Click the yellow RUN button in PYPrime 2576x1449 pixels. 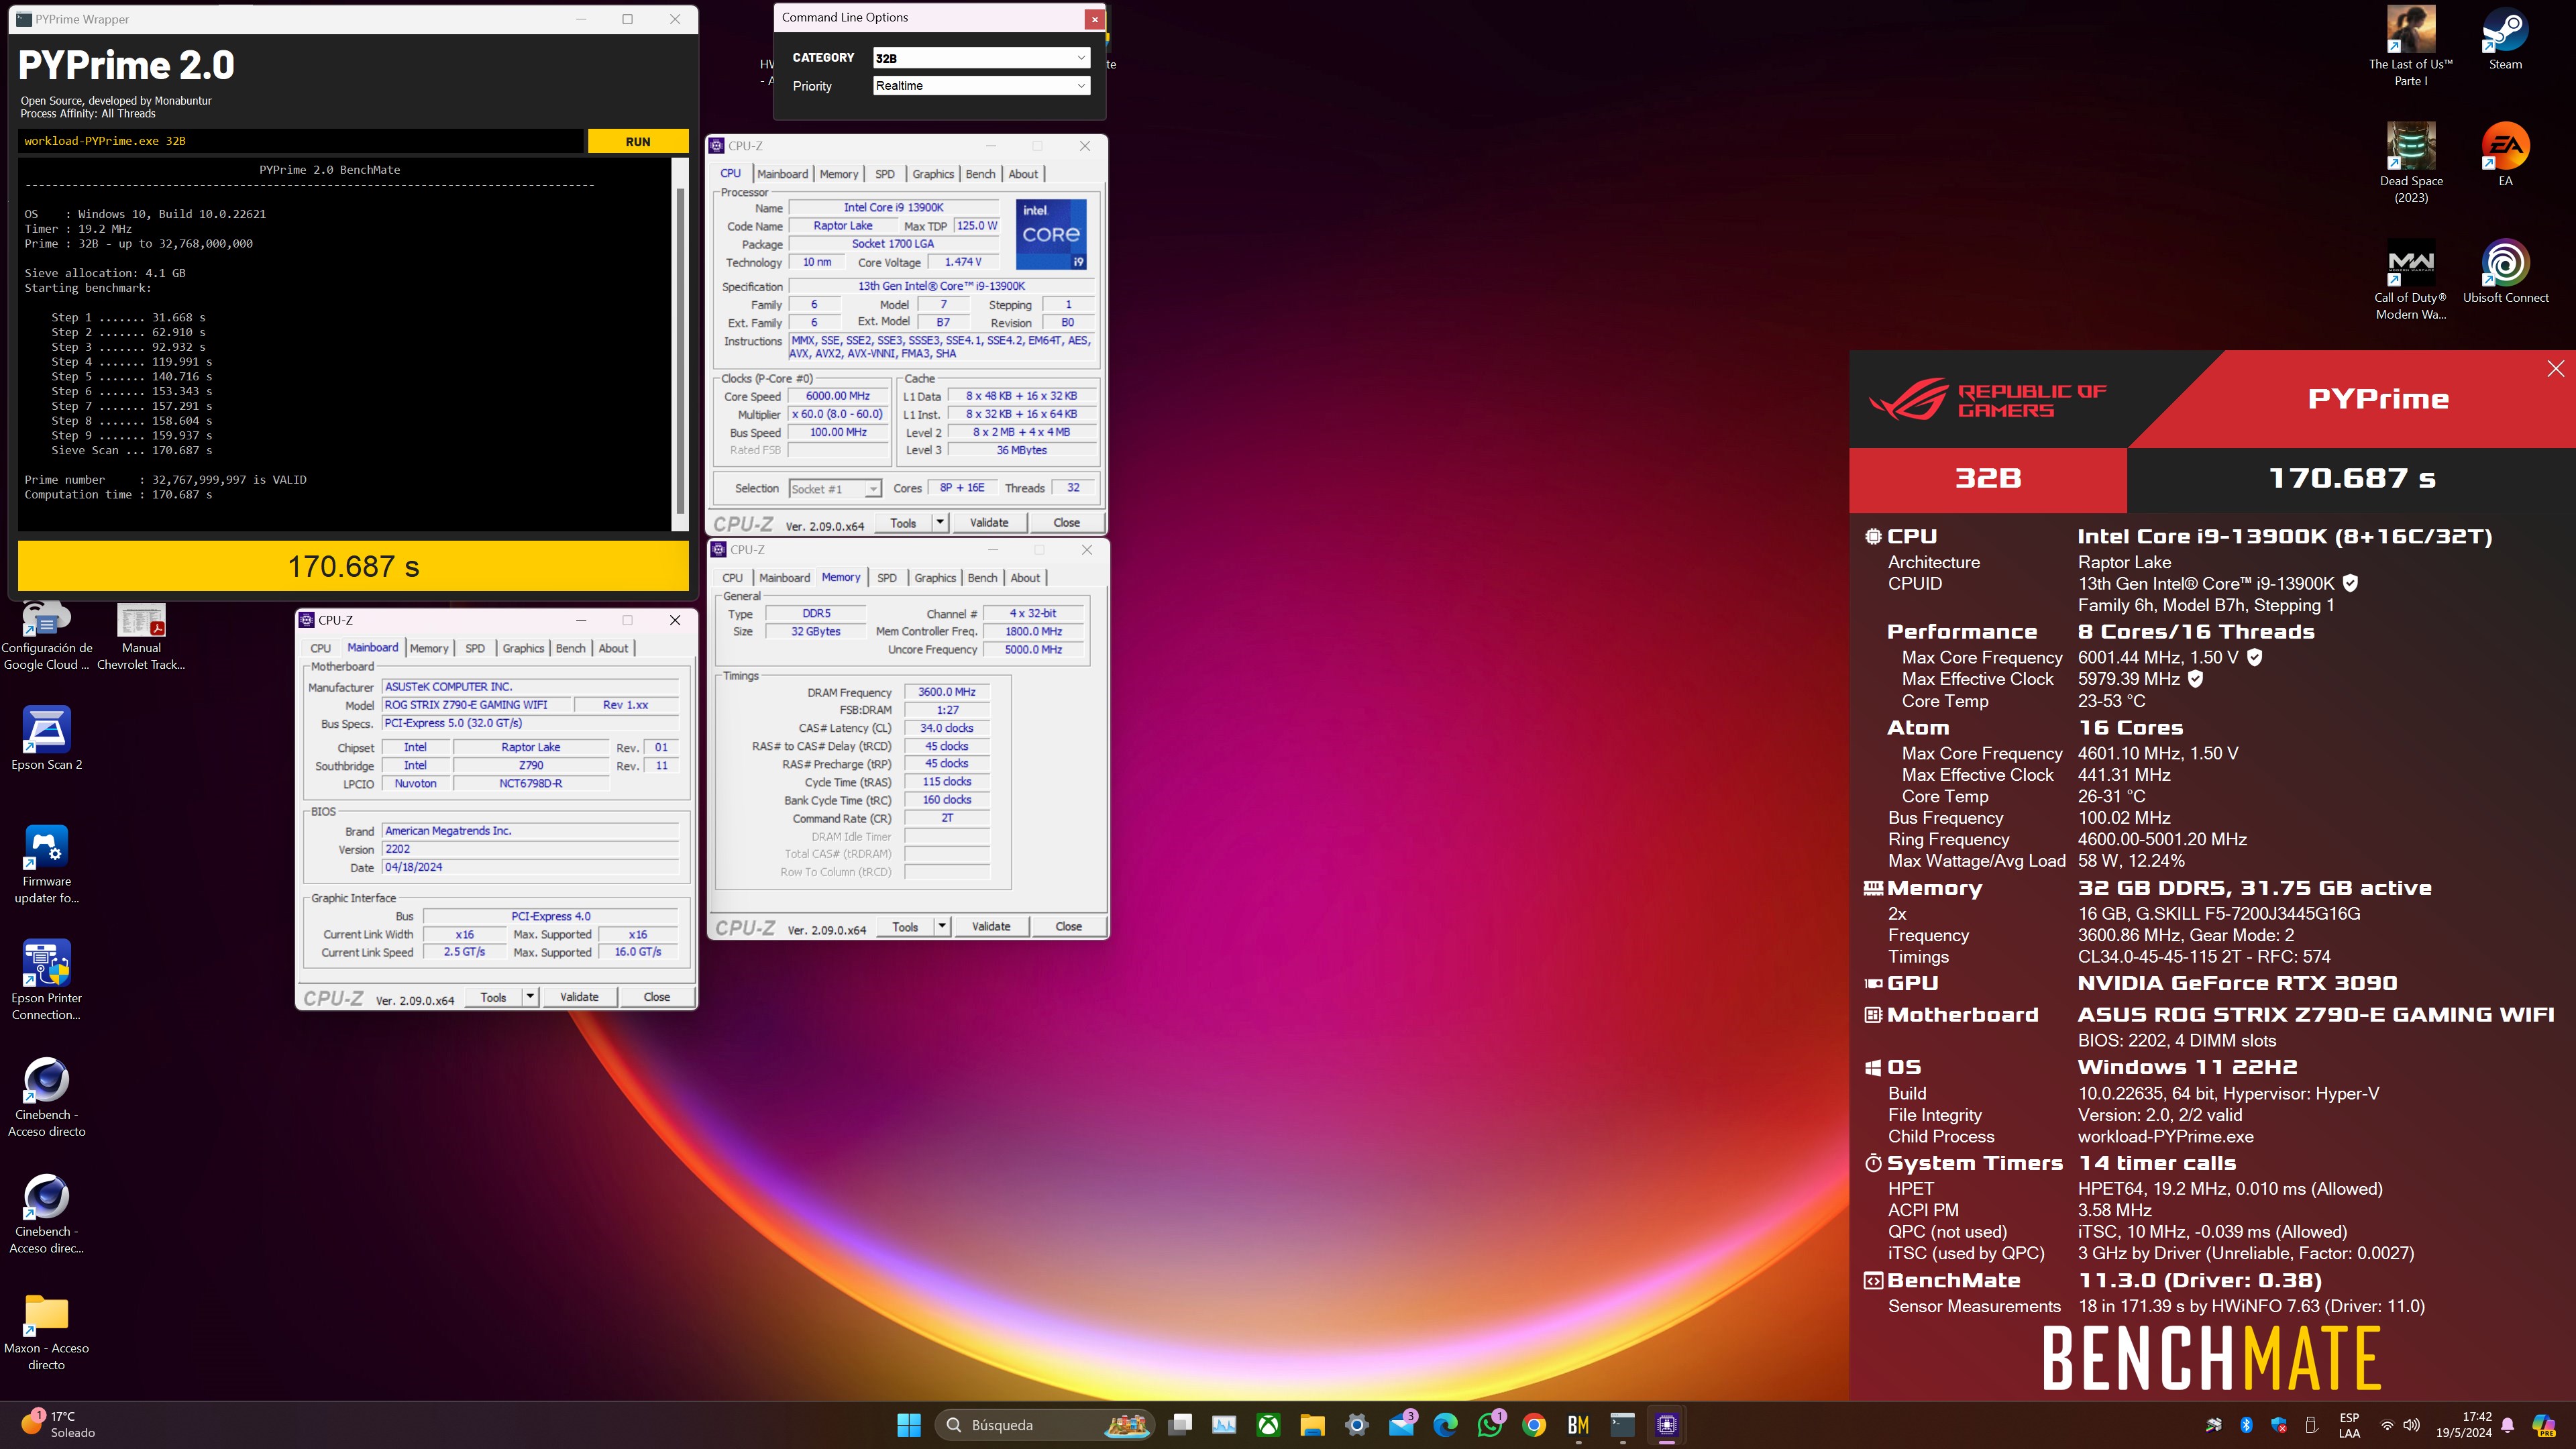(x=638, y=141)
